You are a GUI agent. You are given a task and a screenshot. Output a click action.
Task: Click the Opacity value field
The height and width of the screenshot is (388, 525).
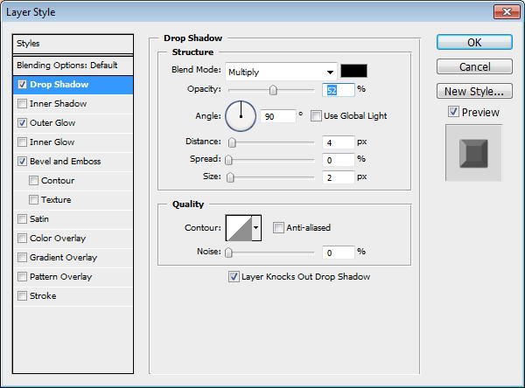point(338,90)
